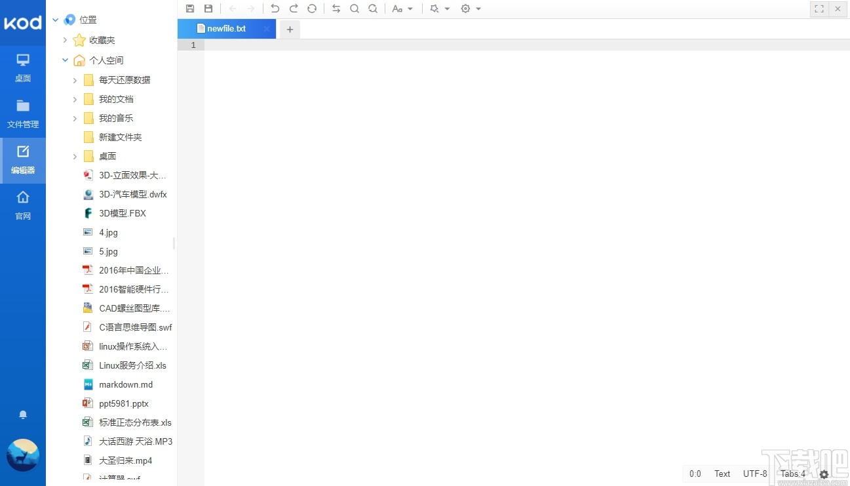
Task: Open the CAD螺丝图型库 file
Action: point(134,308)
